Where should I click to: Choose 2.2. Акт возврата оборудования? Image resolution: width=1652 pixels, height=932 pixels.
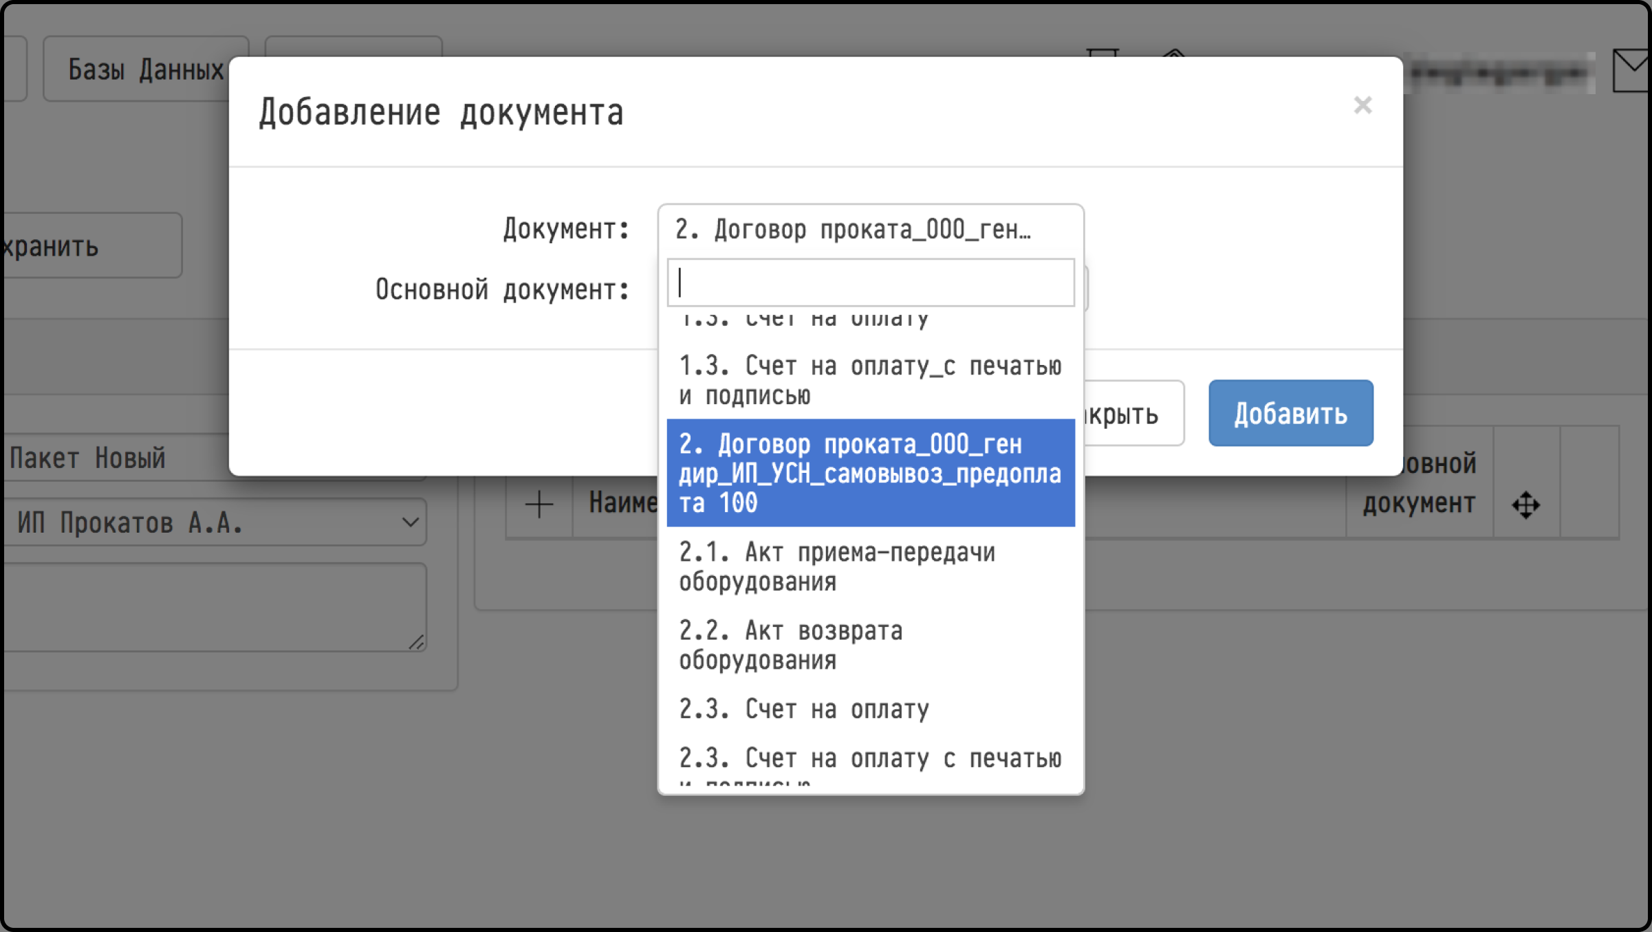(871, 645)
